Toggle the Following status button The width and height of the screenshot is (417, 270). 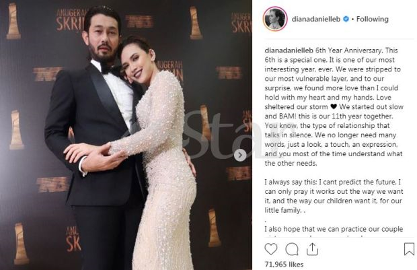point(373,19)
